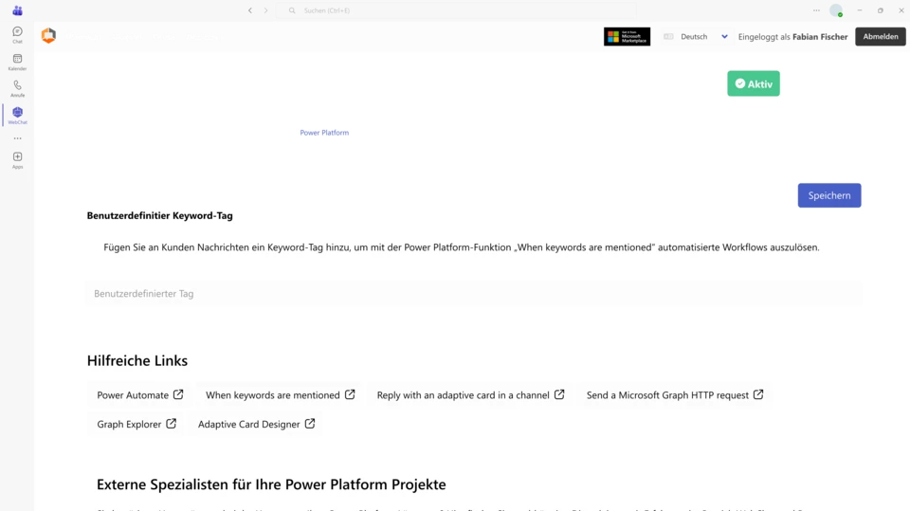This screenshot has width=910, height=511.
Task: Open settings and more ellipsis in title bar
Action: 816,10
